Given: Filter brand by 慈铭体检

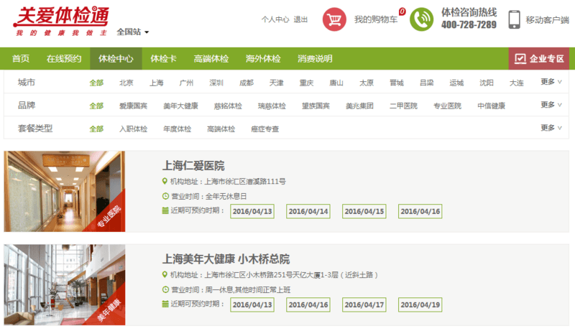Looking at the screenshot, I should point(228,106).
